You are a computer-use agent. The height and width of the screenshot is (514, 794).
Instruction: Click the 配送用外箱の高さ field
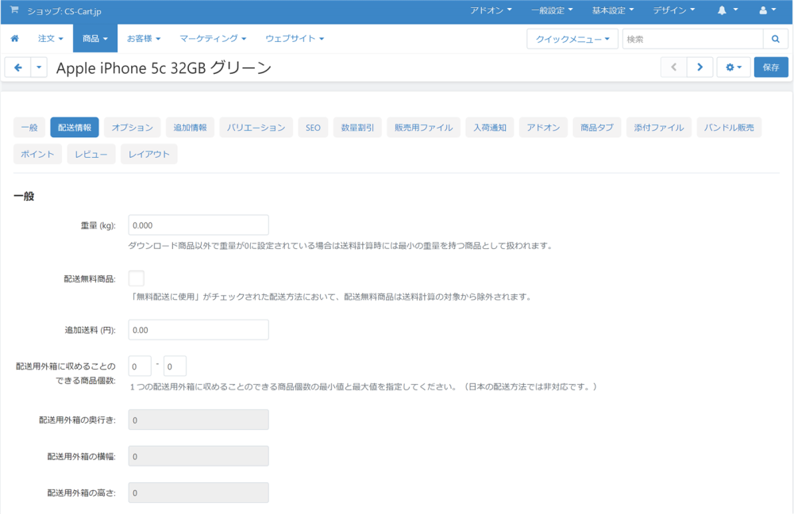coord(198,493)
